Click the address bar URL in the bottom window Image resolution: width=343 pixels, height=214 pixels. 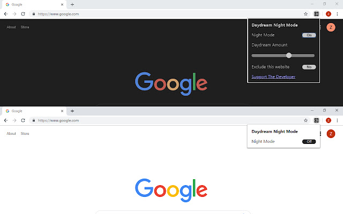pyautogui.click(x=58, y=120)
